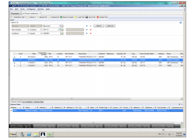Select the row with order number SO116
189x139 pixels.
pyautogui.click(x=98, y=66)
